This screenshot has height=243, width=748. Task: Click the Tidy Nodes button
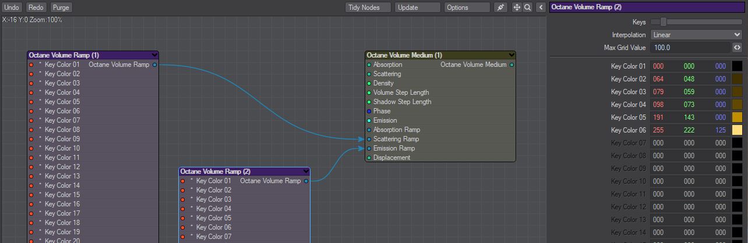click(368, 8)
